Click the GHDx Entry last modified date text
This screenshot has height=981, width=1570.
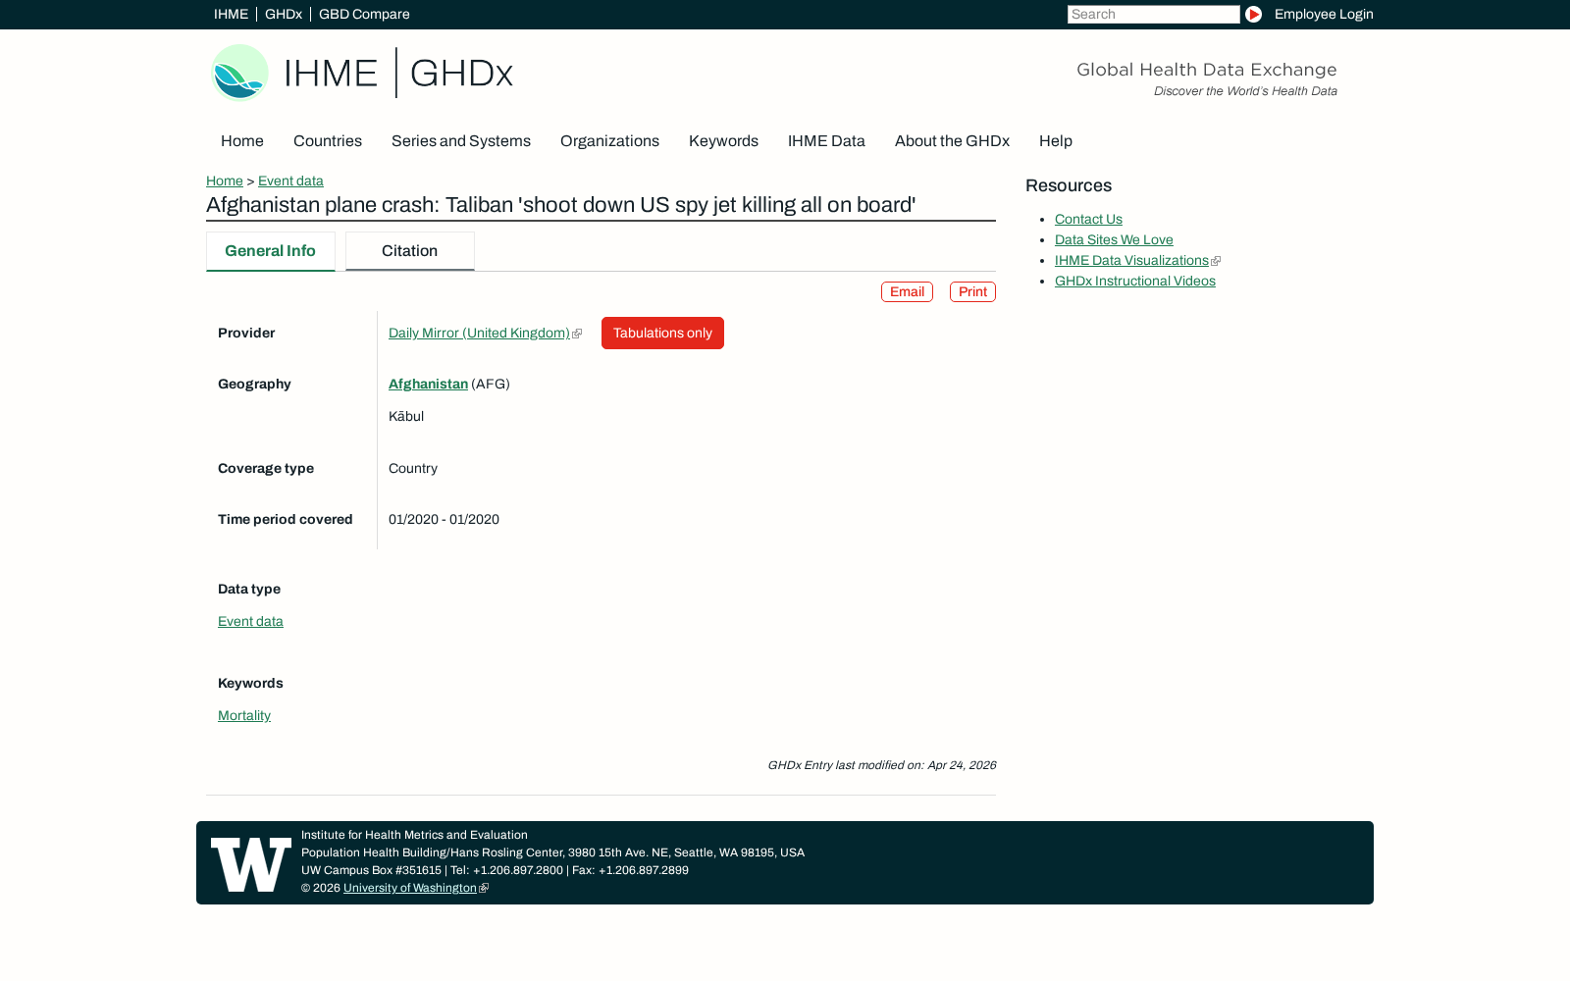tap(882, 765)
